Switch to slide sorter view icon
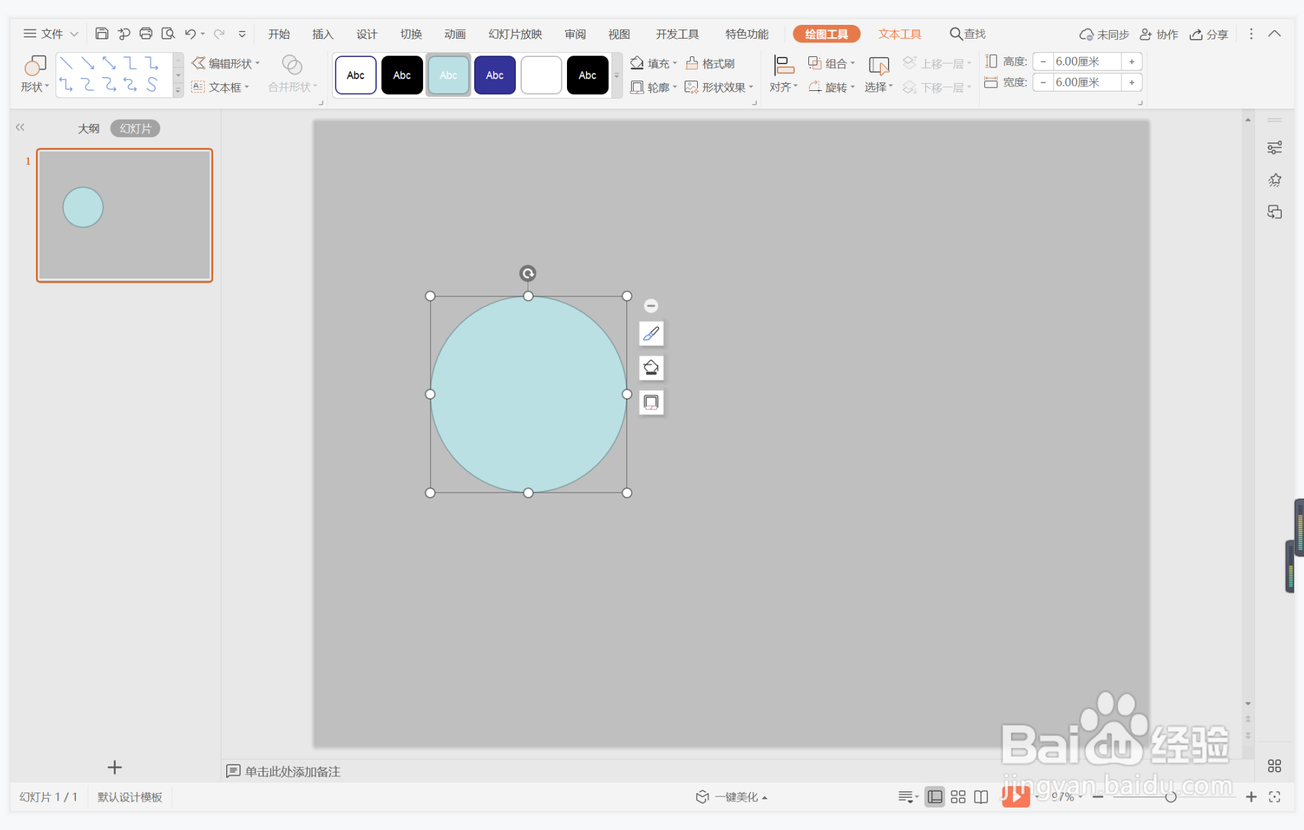This screenshot has height=830, width=1304. 958,797
